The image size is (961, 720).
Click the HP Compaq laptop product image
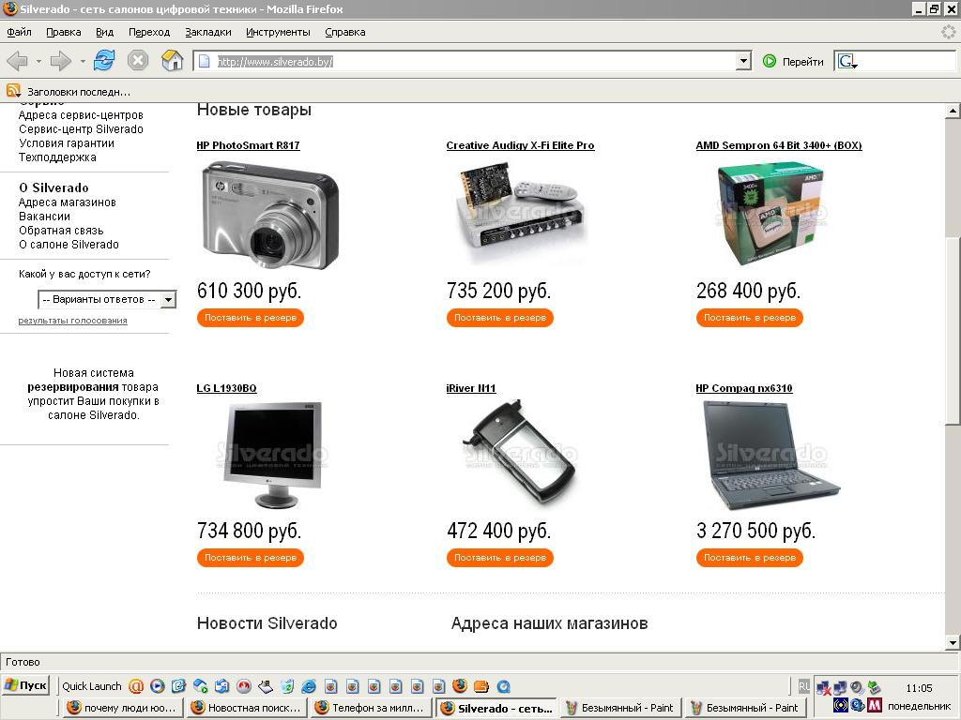[771, 455]
